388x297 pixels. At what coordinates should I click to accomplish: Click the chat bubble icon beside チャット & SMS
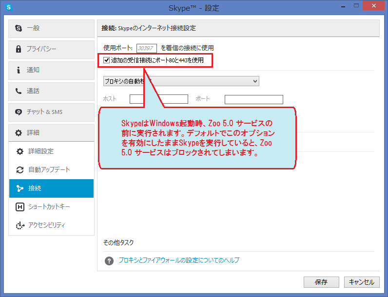click(19, 112)
